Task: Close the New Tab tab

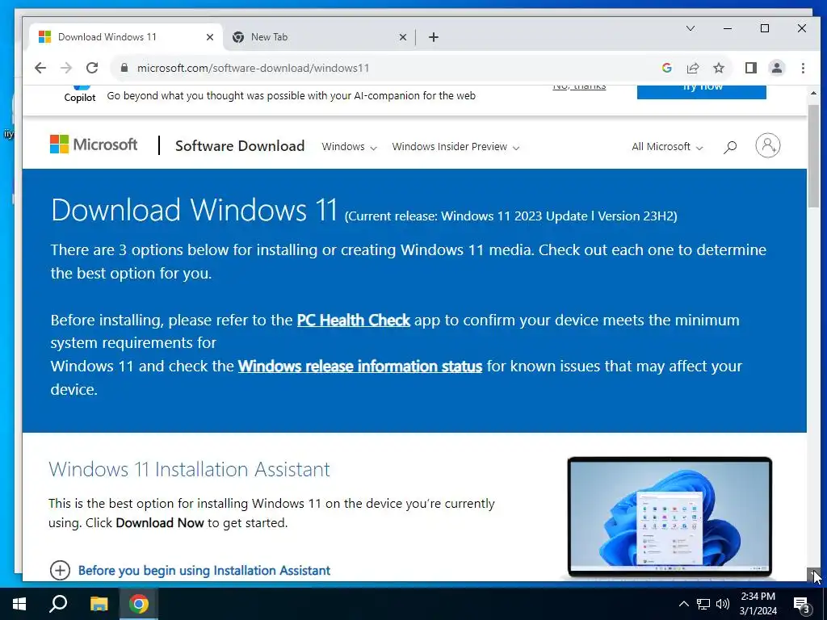Action: (x=402, y=37)
